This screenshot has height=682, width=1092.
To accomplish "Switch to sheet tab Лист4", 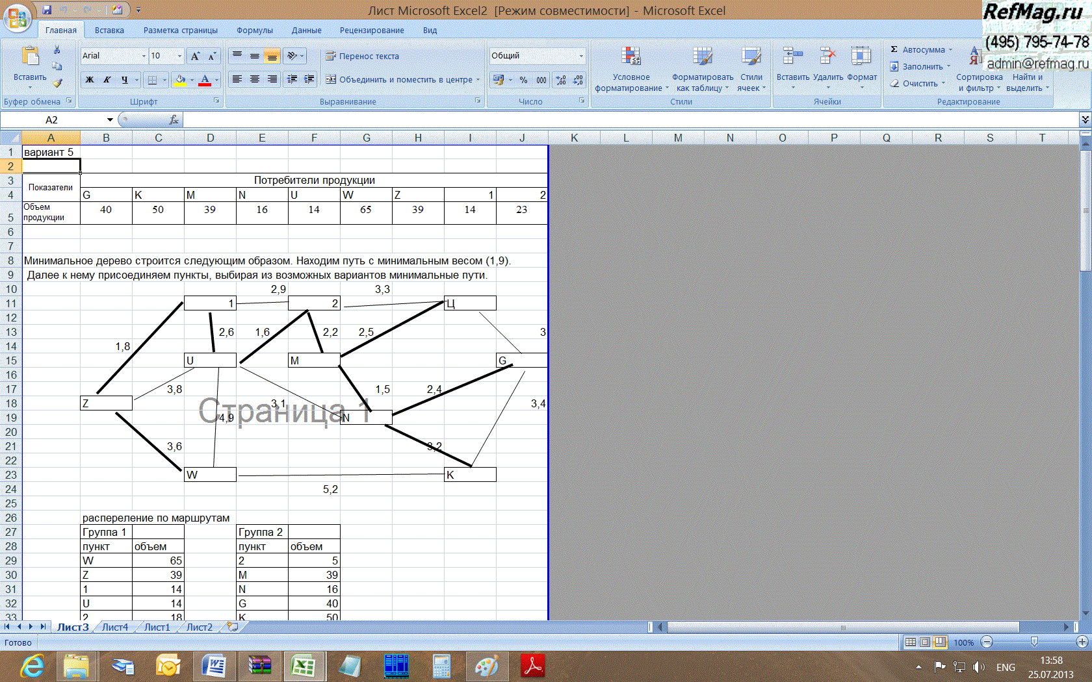I will coord(115,627).
